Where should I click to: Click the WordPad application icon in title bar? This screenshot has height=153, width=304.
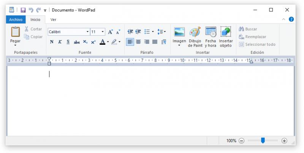tap(12, 10)
